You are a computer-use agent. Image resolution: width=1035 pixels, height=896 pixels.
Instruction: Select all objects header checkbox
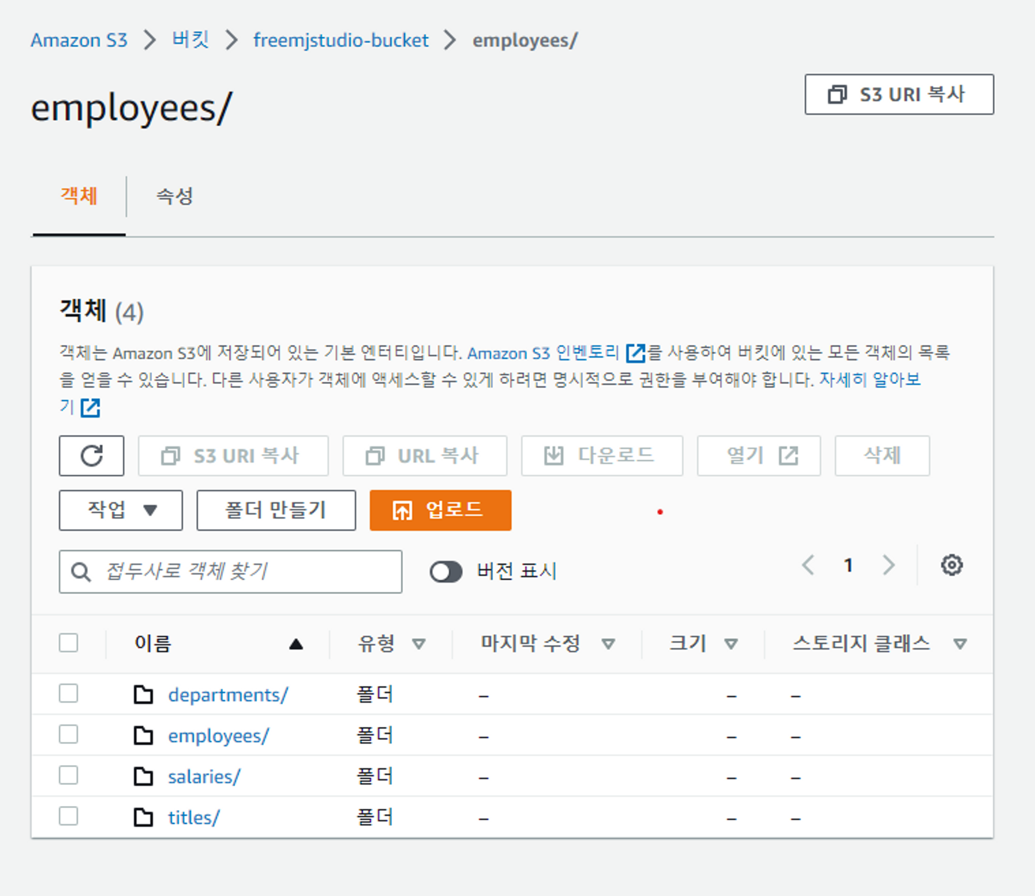point(68,643)
